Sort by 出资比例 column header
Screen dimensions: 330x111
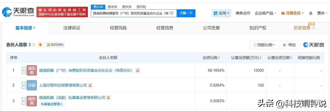[211, 58]
